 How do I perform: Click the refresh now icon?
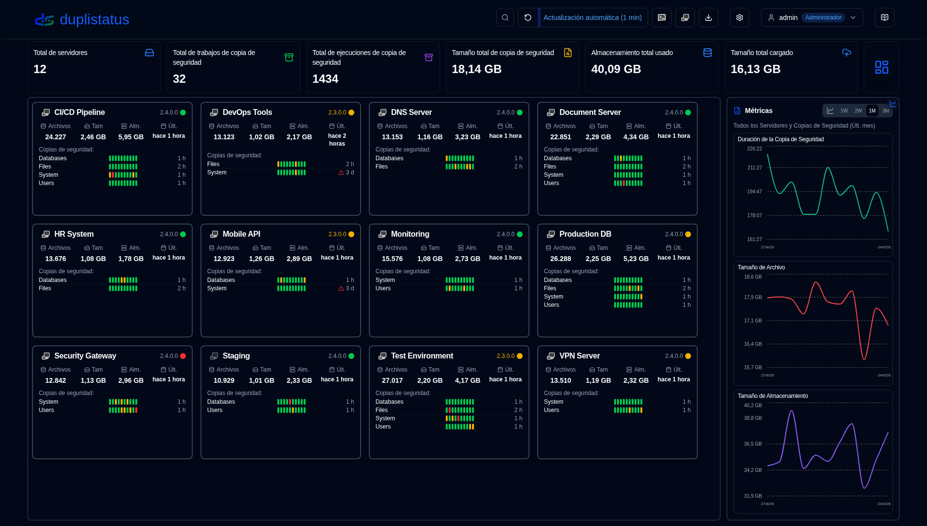(528, 18)
